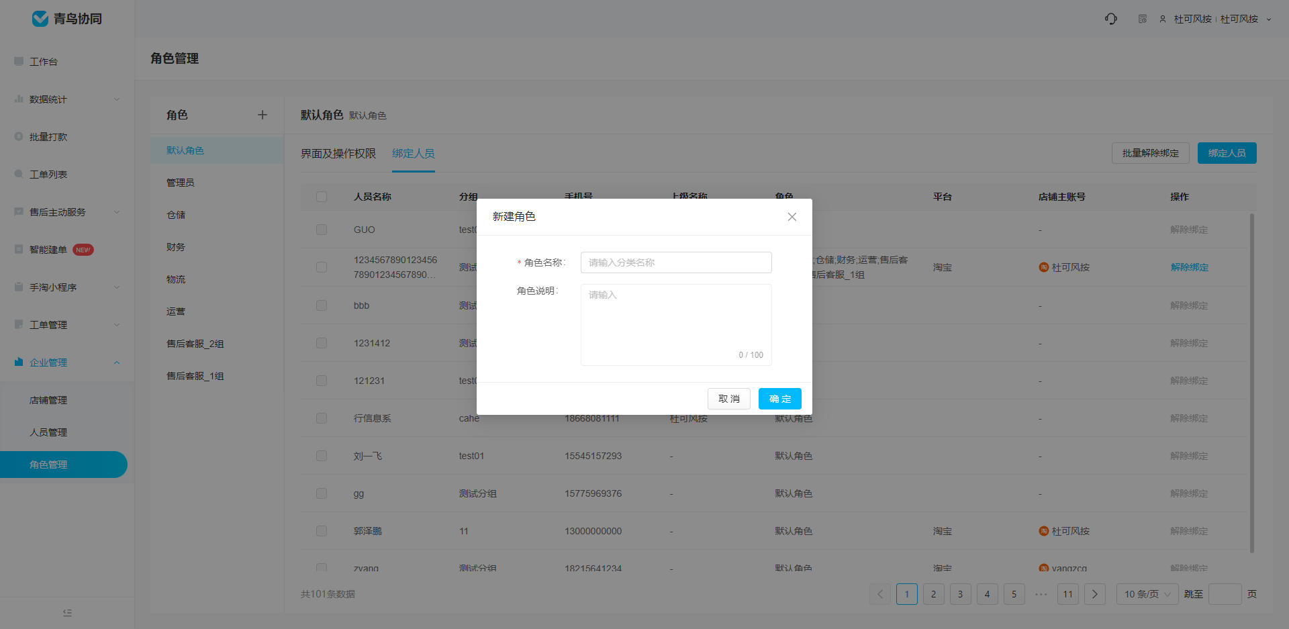Viewport: 1289px width, 629px height.
Task: Click 绑定人员 blue button
Action: 1227,153
